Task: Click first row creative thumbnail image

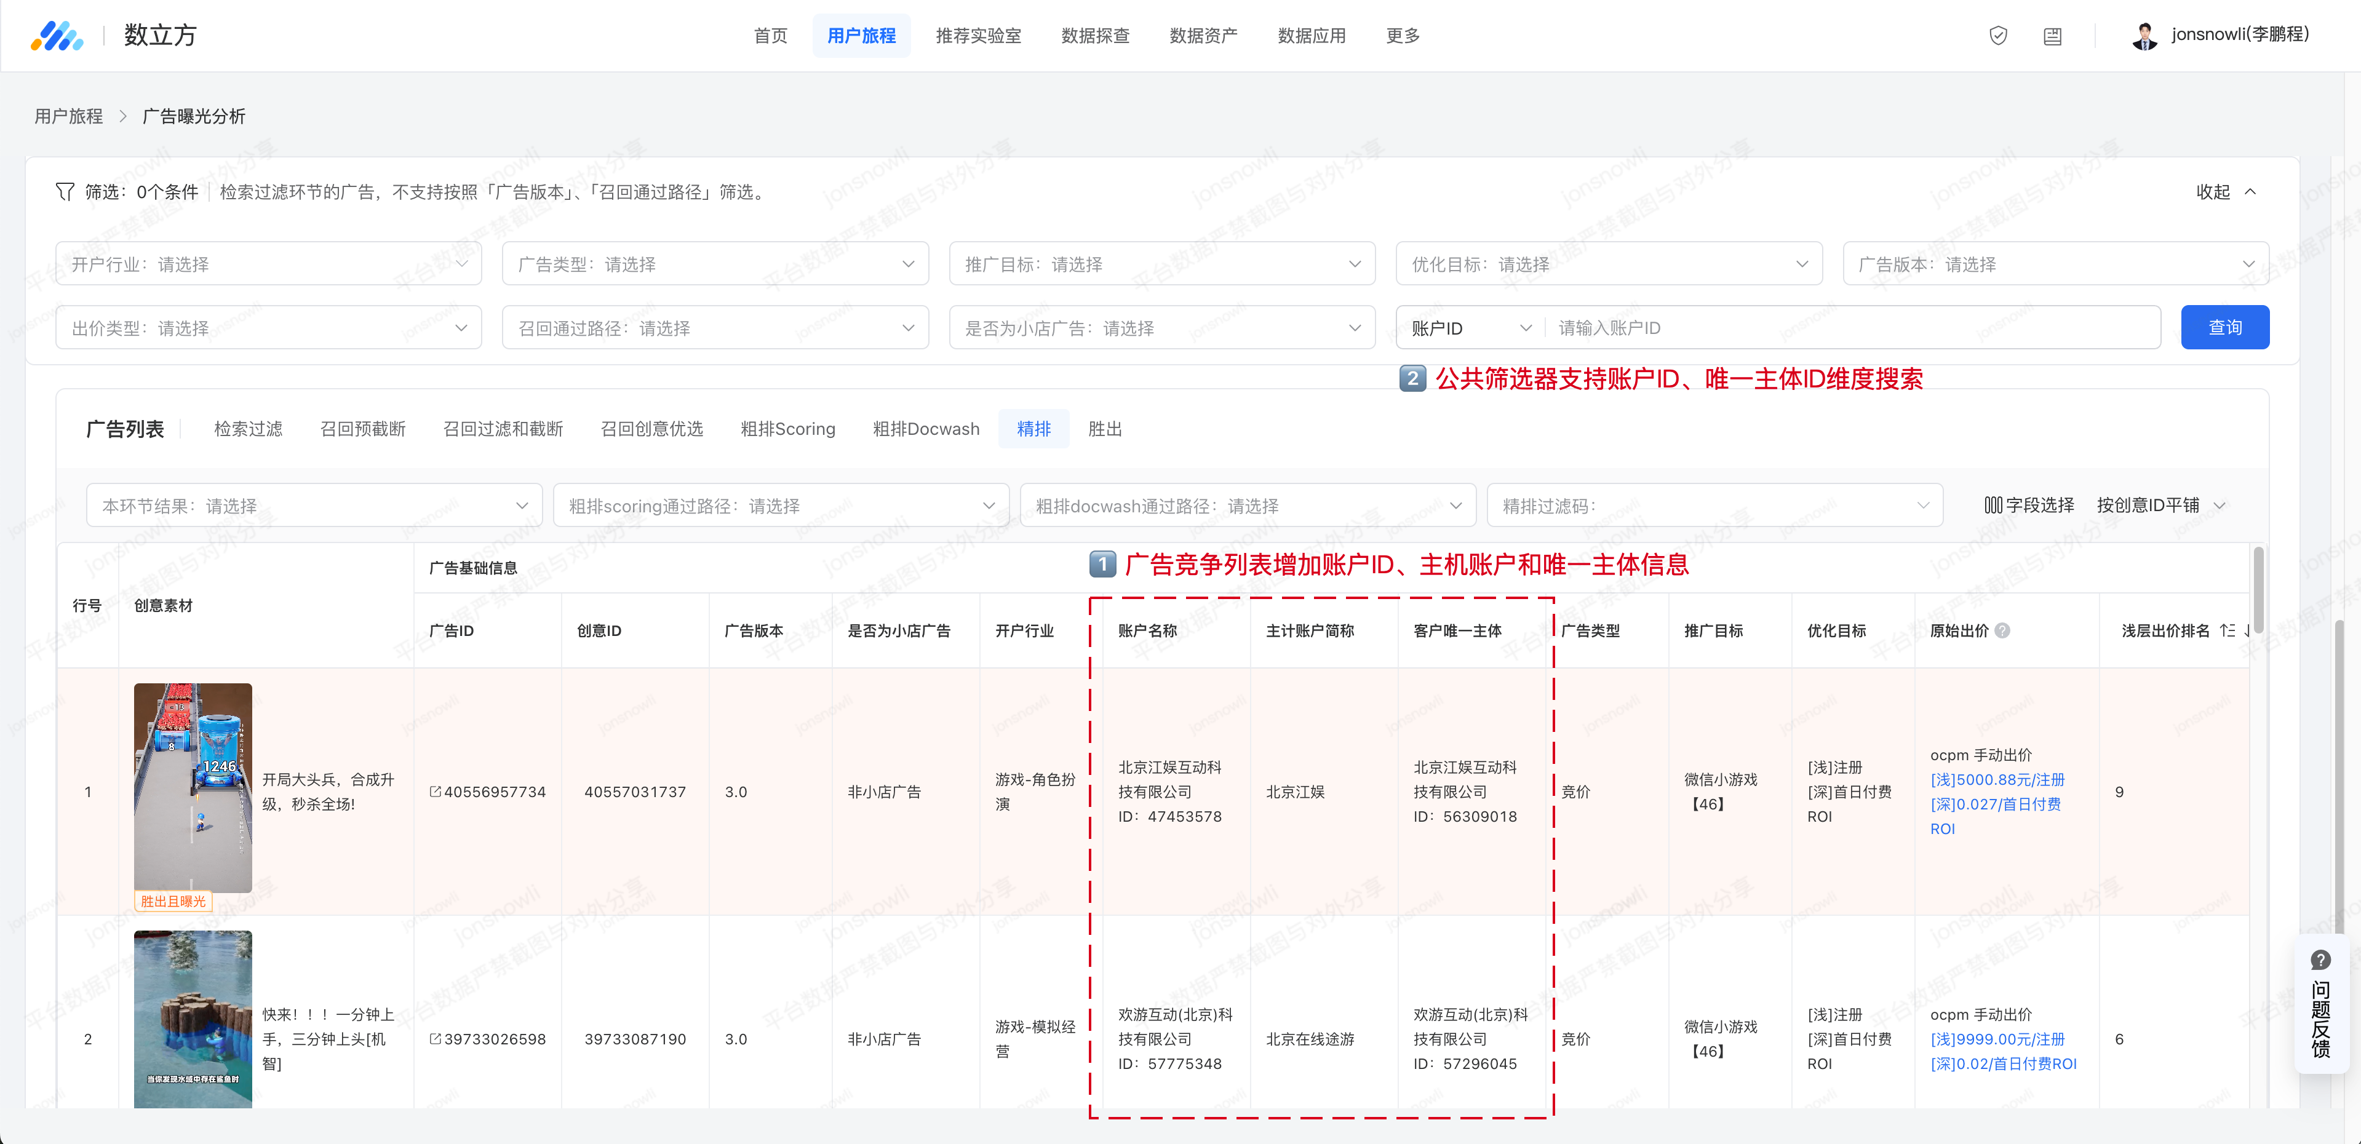Action: pos(193,787)
